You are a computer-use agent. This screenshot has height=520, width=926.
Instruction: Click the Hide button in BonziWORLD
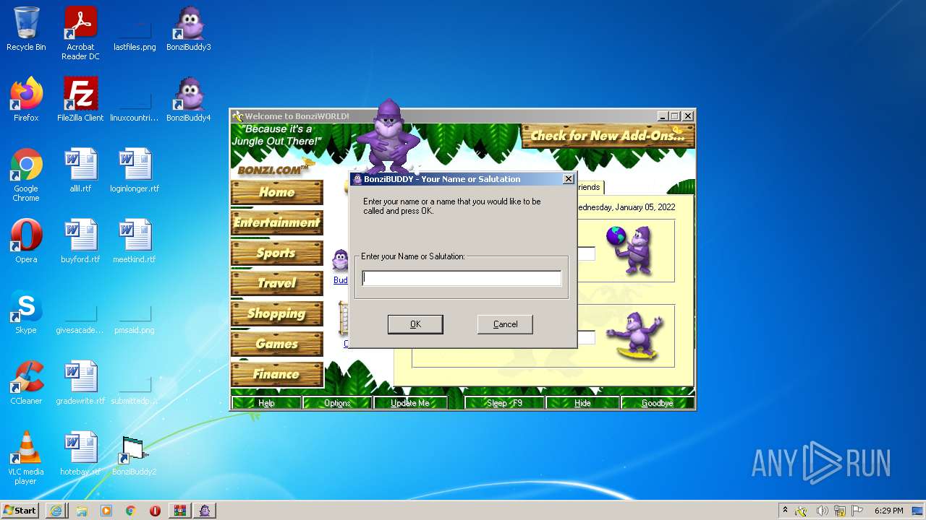tap(582, 403)
